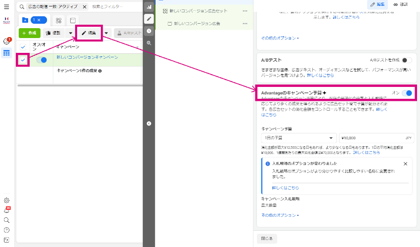Toggle the A/Bテストを作成 switch

click(x=407, y=60)
